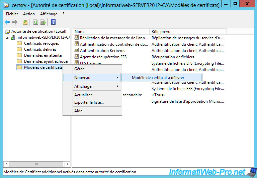
Task: Click the Export list toolbar icon
Action: (43, 22)
